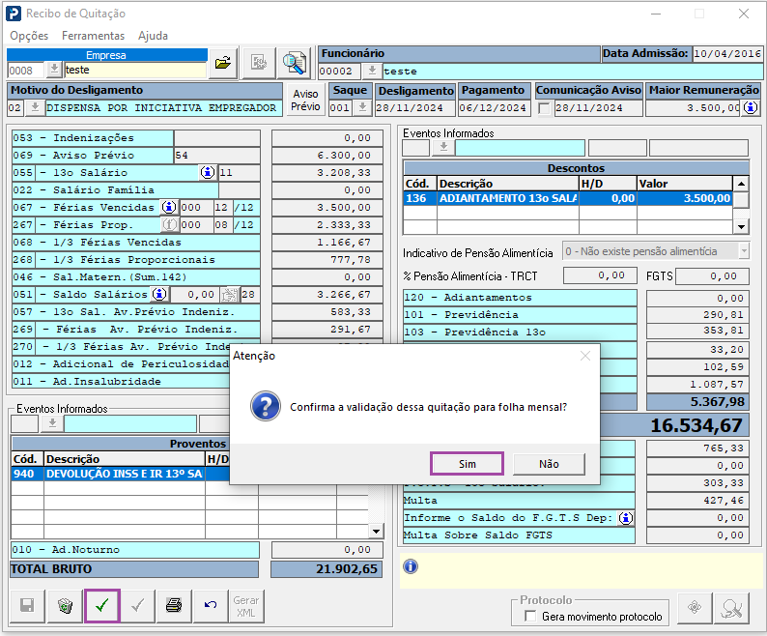The height and width of the screenshot is (636, 767).
Task: Open the Opções menu
Action: (29, 36)
